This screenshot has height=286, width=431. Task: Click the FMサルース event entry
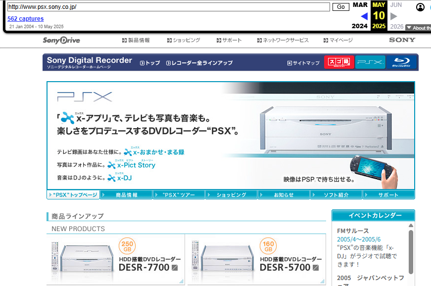[353, 231]
